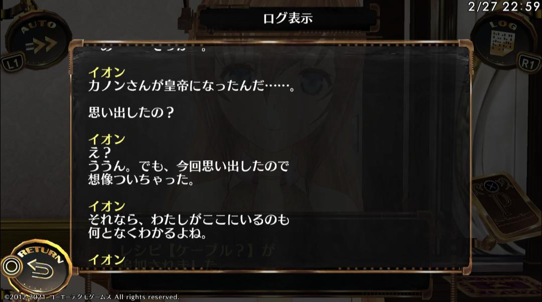542x302 pixels.
Task: Click the AUTO fast-forward arrows icon
Action: tap(42, 45)
